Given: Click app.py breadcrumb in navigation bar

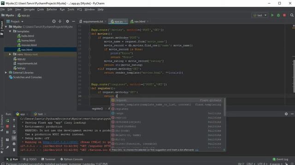Looking at the screenshot, I should click(24, 15).
